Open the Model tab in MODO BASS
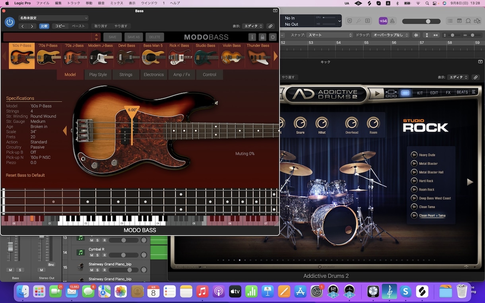 pyautogui.click(x=70, y=75)
